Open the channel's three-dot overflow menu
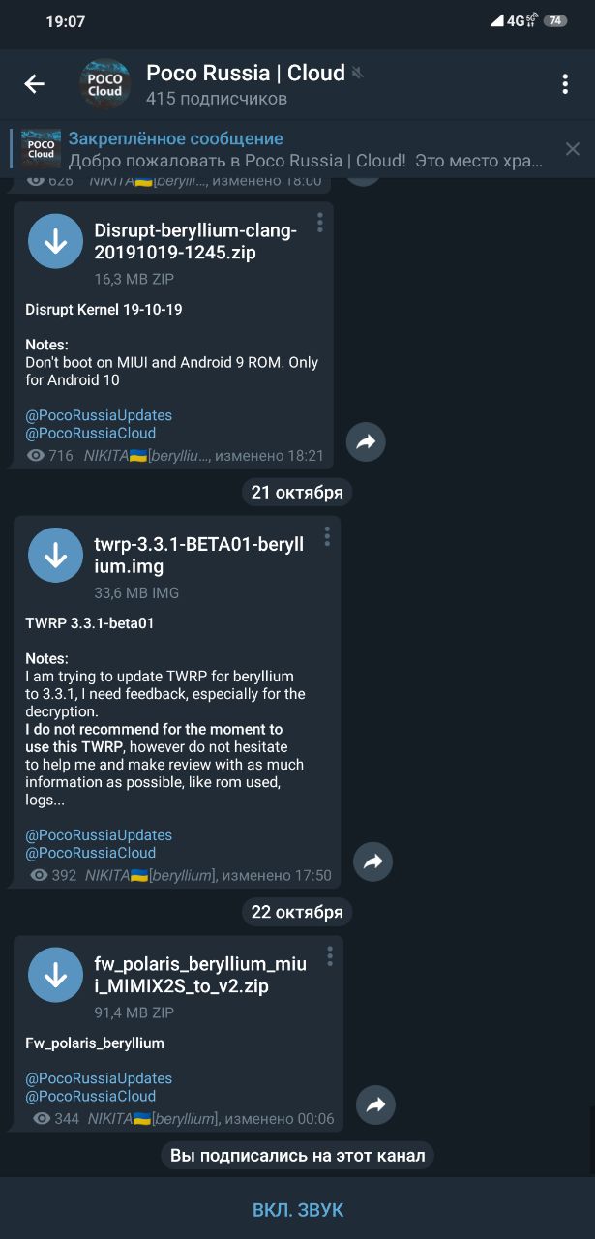The image size is (595, 1239). pyautogui.click(x=565, y=84)
